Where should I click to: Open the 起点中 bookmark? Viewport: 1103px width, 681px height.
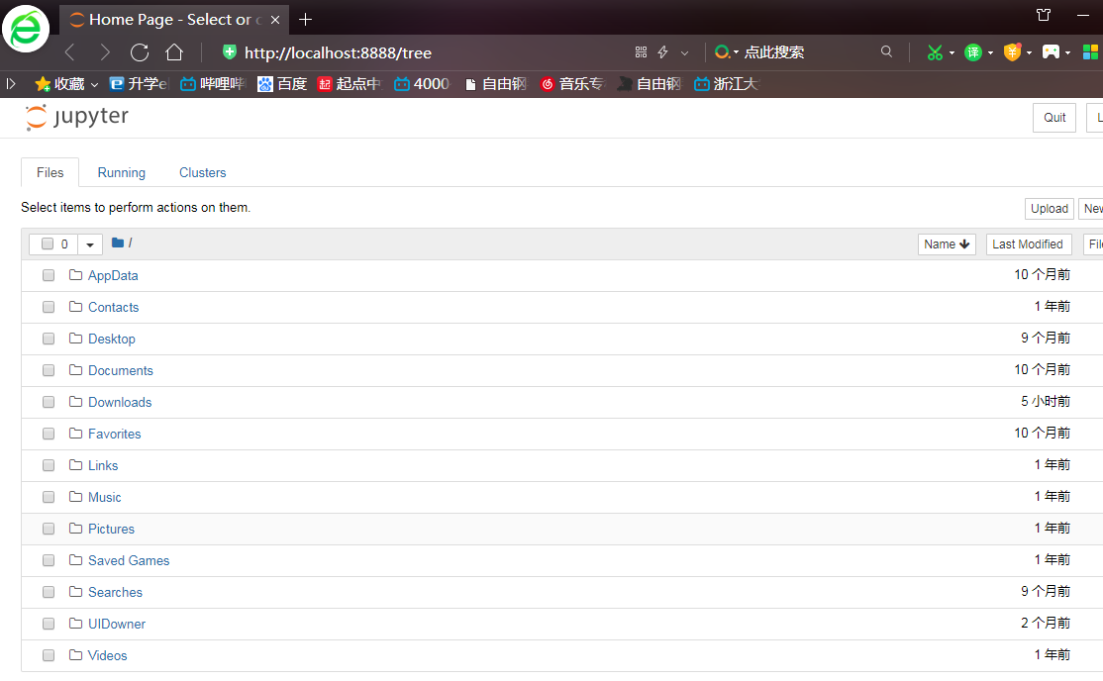pyautogui.click(x=349, y=84)
